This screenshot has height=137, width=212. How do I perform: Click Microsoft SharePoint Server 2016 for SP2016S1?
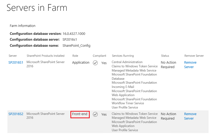(x=46, y=64)
